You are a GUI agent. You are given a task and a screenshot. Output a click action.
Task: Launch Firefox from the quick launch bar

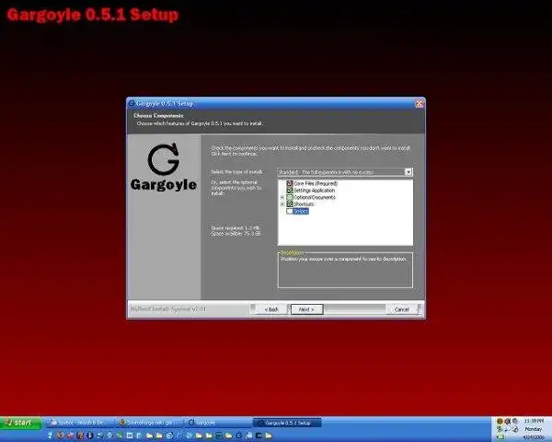(61, 436)
